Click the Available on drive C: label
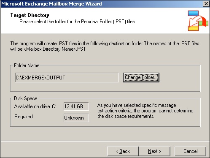210x158 pixels. click(x=35, y=106)
